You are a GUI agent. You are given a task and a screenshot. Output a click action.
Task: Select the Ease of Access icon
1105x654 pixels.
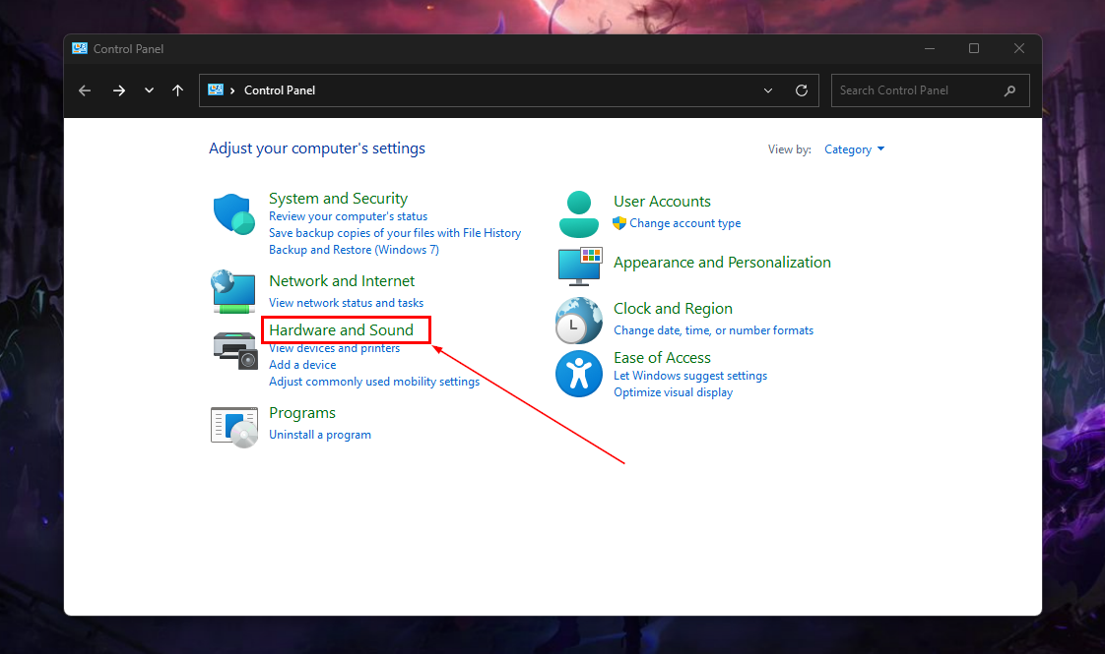click(x=578, y=374)
